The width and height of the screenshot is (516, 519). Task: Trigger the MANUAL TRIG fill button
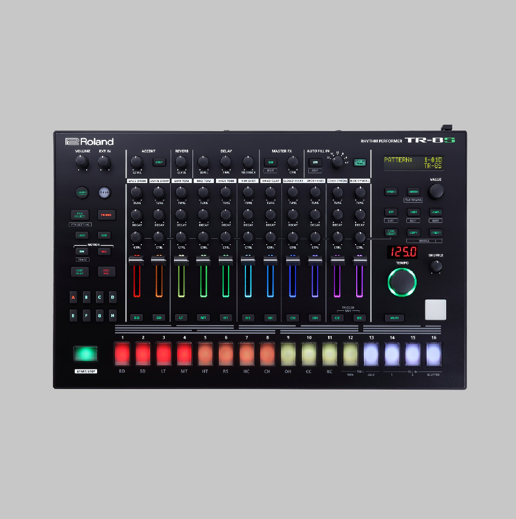(x=359, y=162)
